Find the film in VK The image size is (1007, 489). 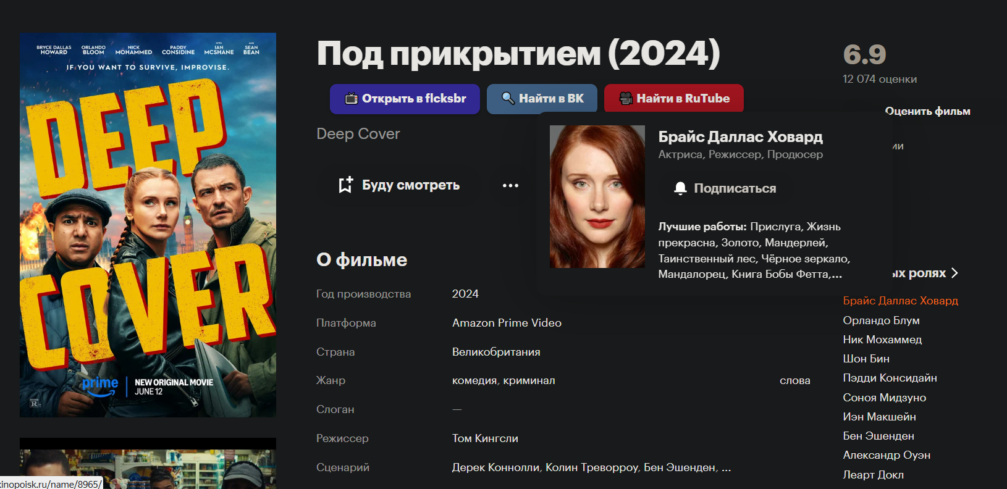(542, 99)
